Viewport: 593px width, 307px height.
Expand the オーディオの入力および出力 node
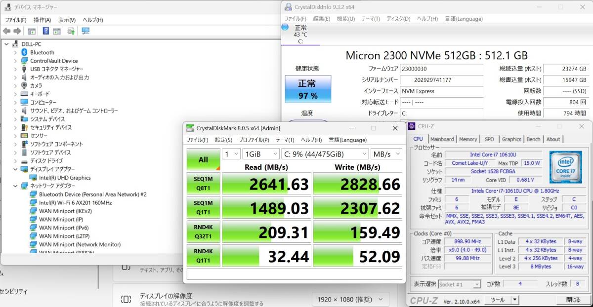coord(15,77)
